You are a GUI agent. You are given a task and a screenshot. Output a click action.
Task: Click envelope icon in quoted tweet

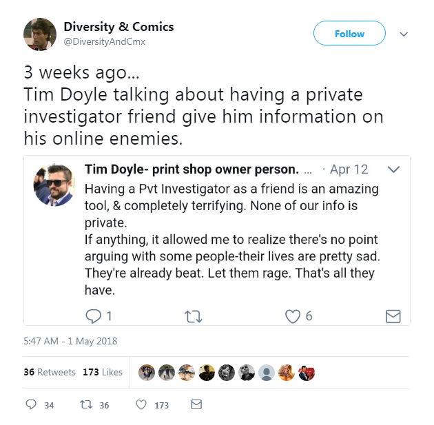(393, 317)
